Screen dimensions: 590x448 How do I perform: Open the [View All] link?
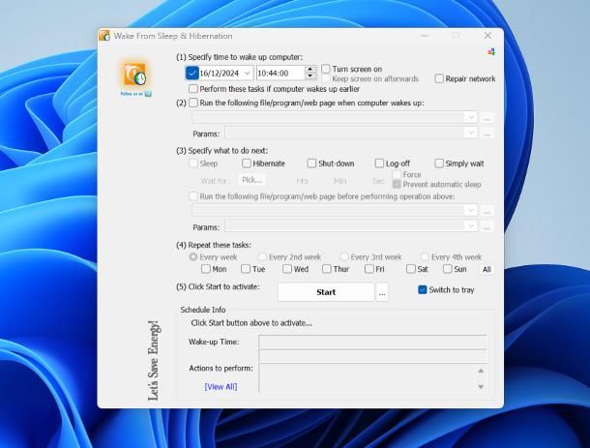[x=221, y=387]
